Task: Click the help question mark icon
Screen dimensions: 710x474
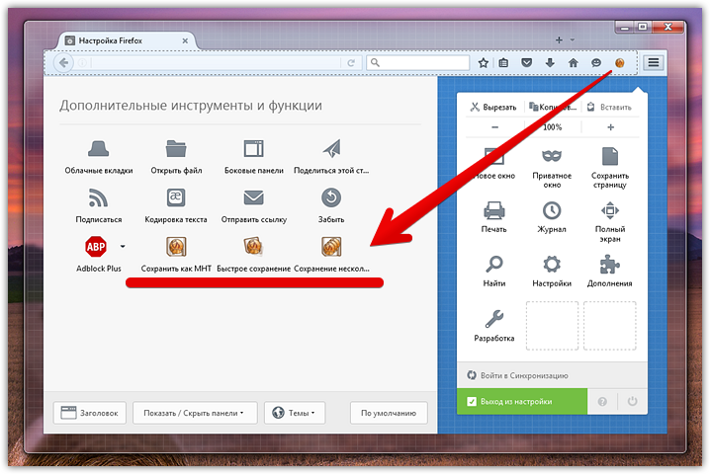Action: pyautogui.click(x=602, y=402)
